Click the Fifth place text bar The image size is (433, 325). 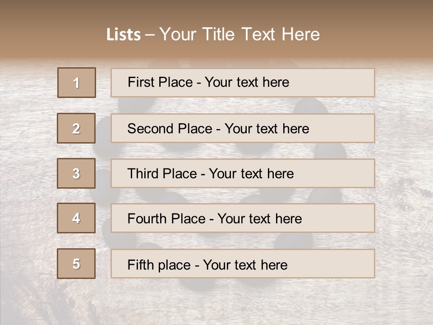243,264
